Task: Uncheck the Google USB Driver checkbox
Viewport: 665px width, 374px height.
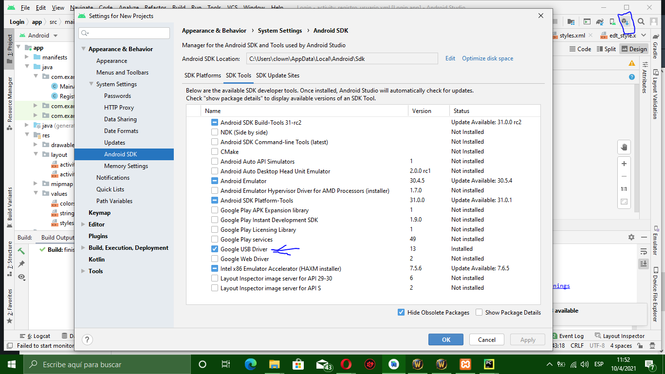Action: tap(215, 249)
